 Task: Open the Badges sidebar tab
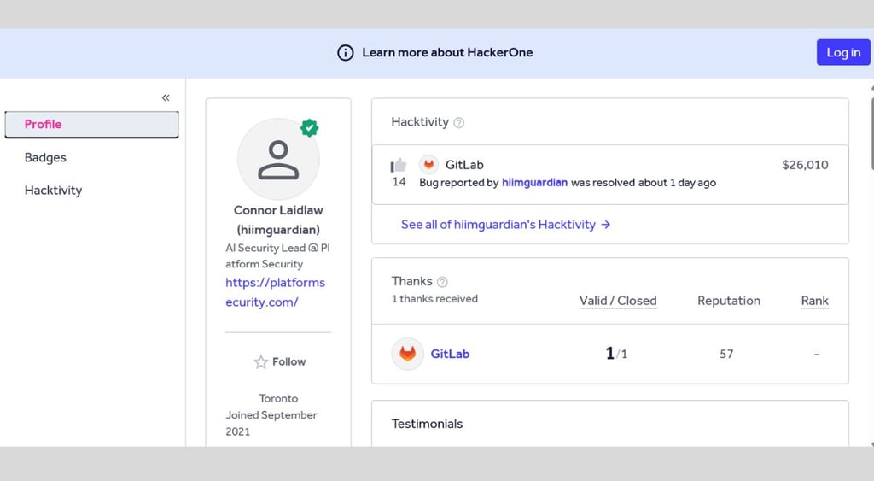(45, 157)
